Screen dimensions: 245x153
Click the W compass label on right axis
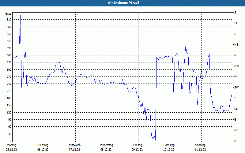tap(236, 77)
